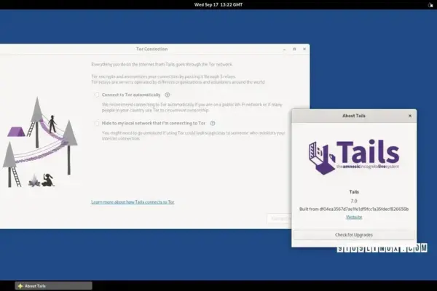This screenshot has height=291, width=437.
Task: Enable Connect to Tor automatically option
Action: point(97,95)
